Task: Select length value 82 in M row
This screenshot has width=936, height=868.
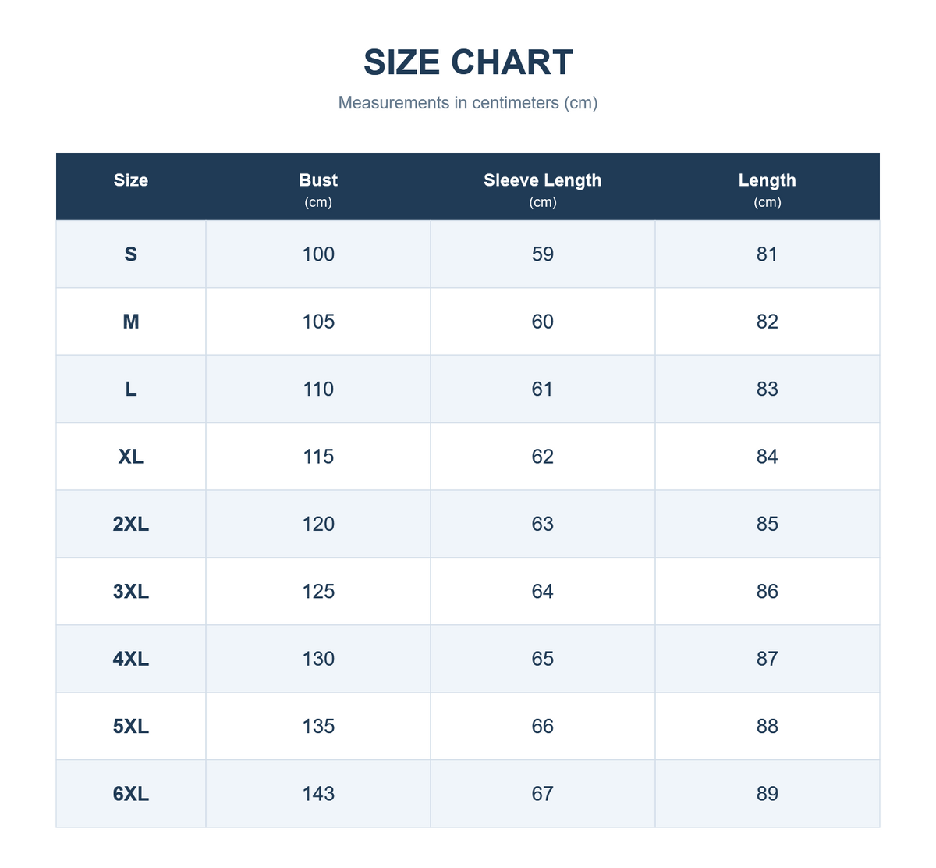Action: coord(768,322)
